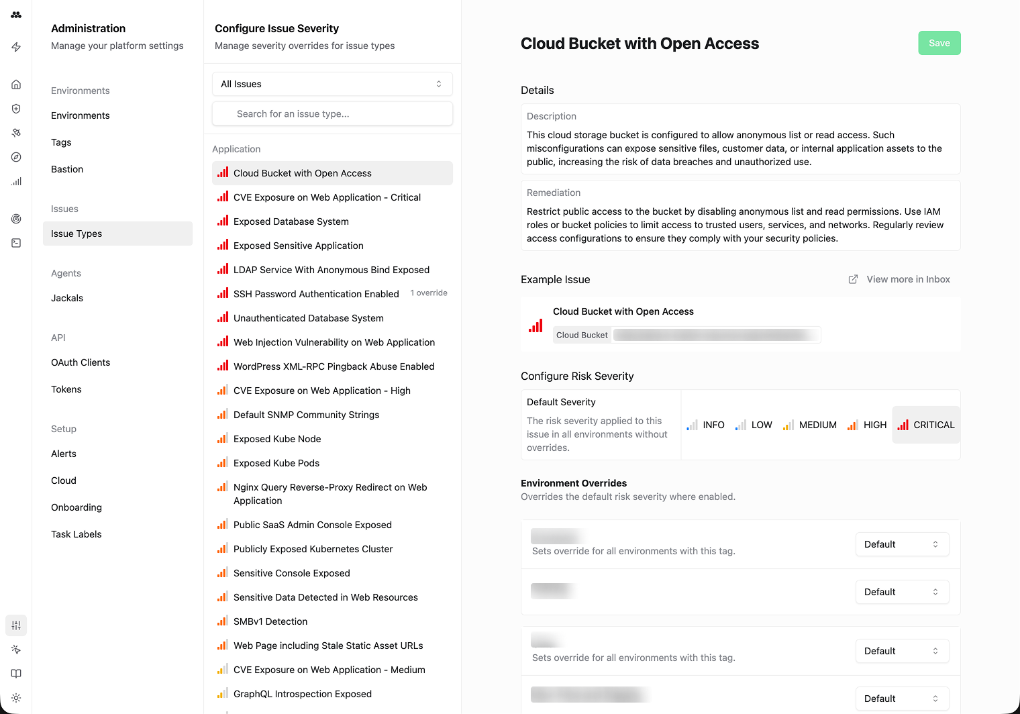Click the satellite icon in the sidebar
Image resolution: width=1020 pixels, height=714 pixels.
click(x=16, y=133)
